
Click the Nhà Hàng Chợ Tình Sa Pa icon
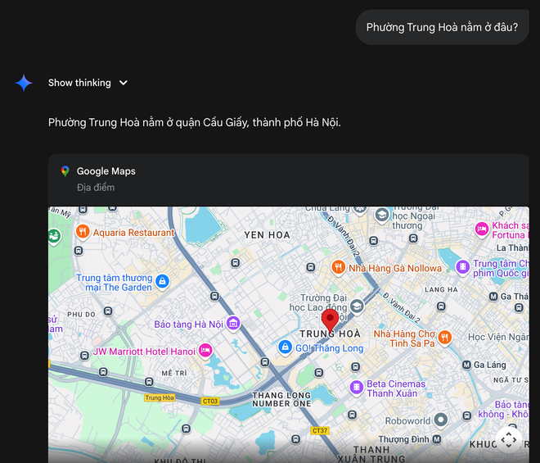444,338
